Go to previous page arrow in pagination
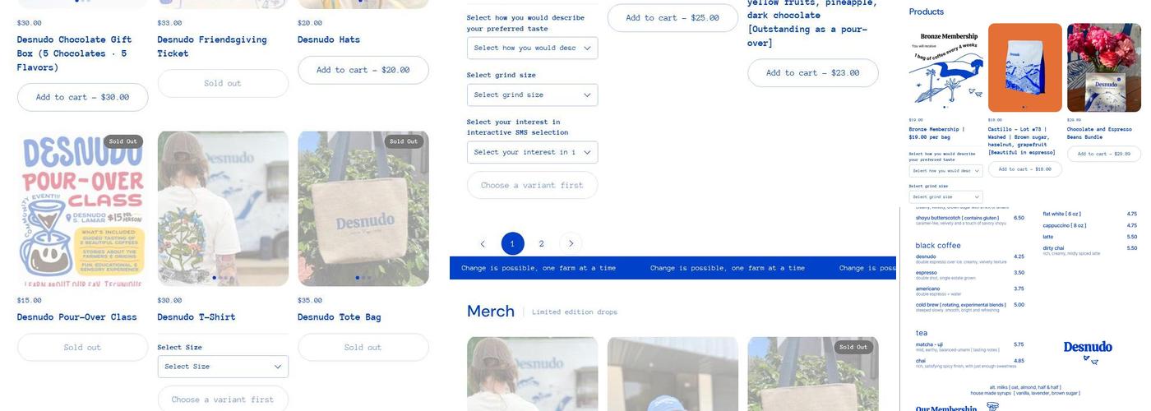Screen dimensions: 1151x411 pyautogui.click(x=483, y=243)
